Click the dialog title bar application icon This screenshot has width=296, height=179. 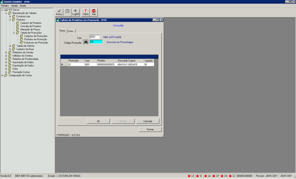(58, 20)
